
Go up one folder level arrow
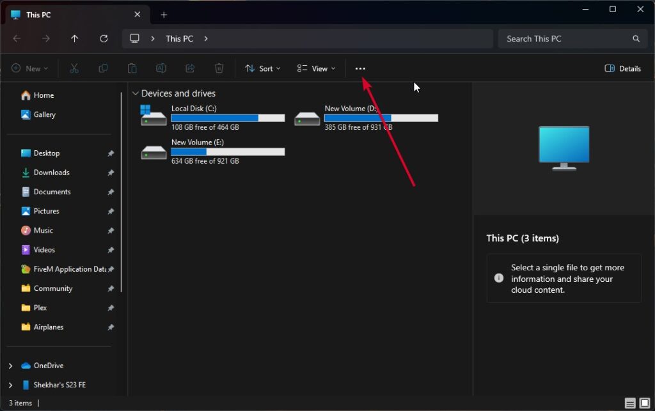(x=74, y=38)
